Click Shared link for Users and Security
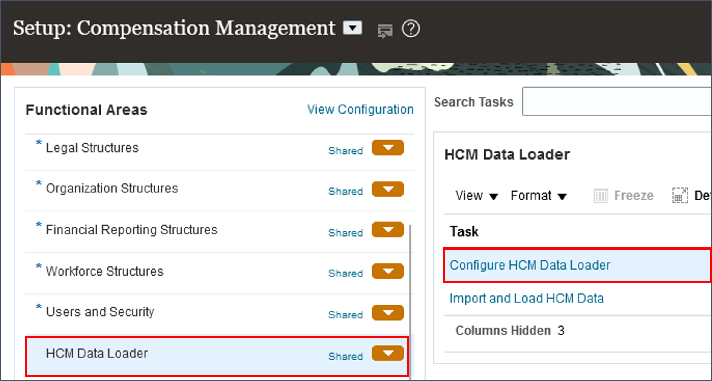This screenshot has height=381, width=712. coord(346,315)
